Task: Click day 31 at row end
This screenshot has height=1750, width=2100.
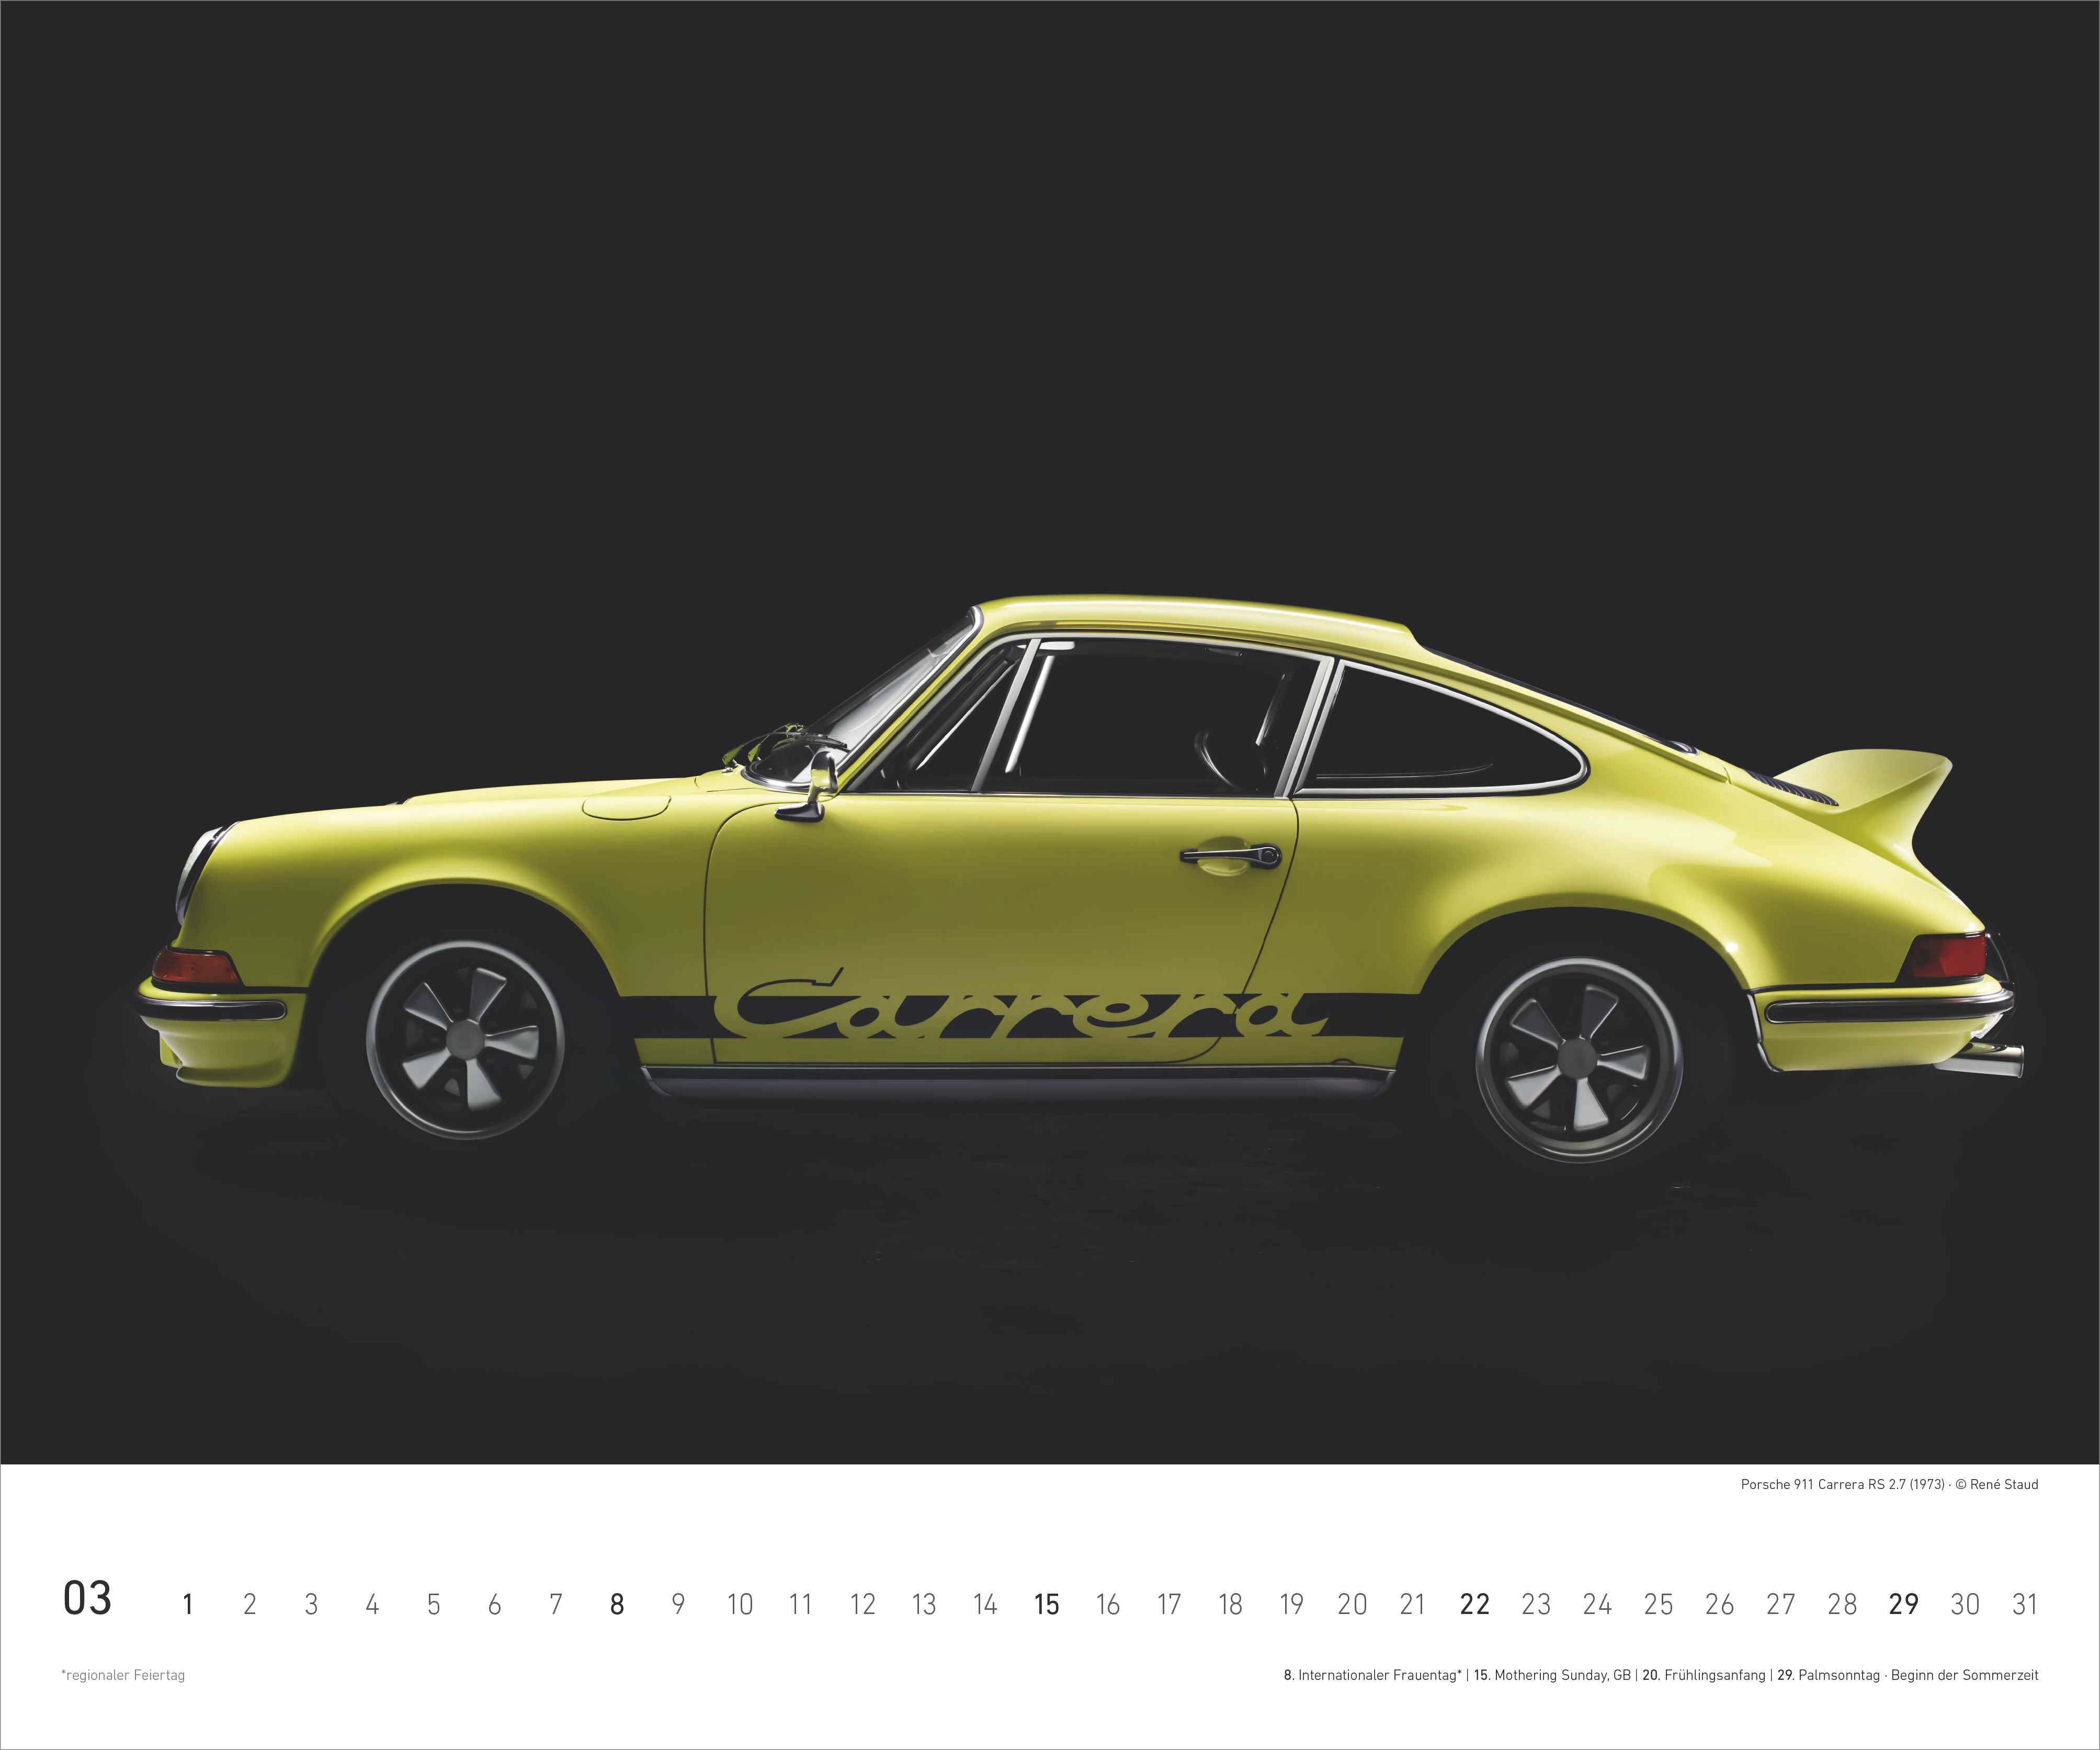Action: 2025,1605
